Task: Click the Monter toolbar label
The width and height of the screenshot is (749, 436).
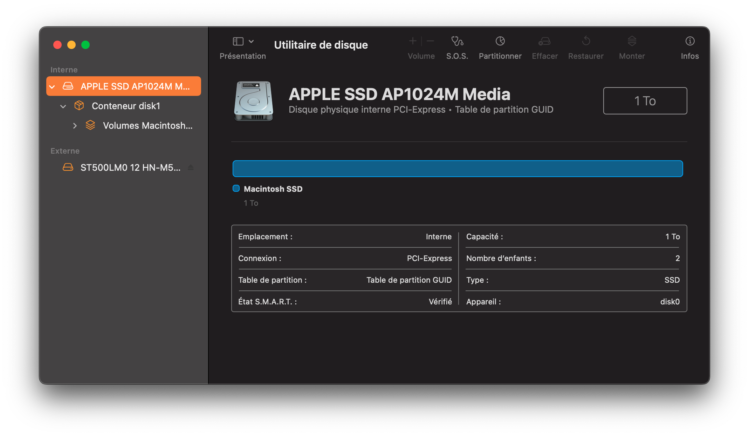Action: 632,56
